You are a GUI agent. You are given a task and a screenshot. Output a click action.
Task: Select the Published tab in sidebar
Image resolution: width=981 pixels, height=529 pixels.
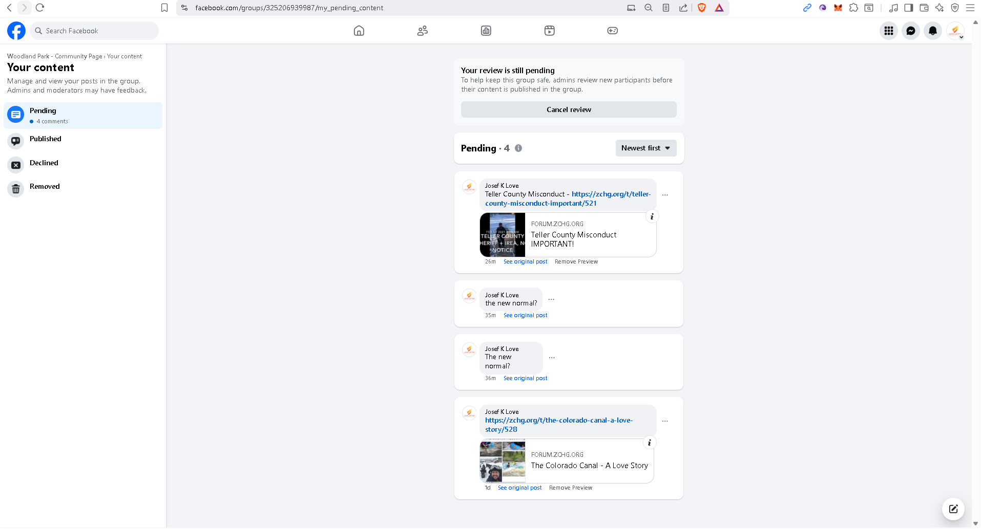[45, 139]
